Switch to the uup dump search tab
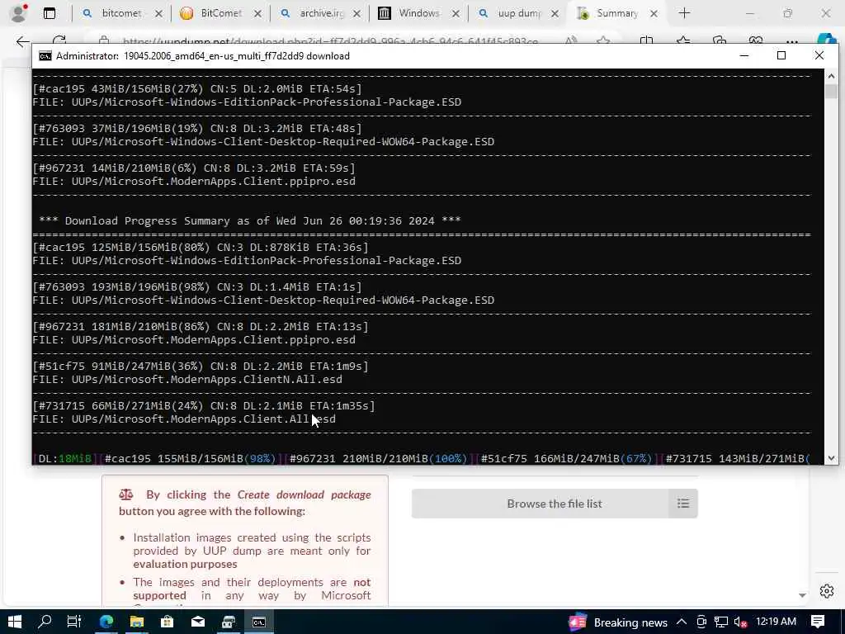This screenshot has height=634, width=845. coord(518,13)
